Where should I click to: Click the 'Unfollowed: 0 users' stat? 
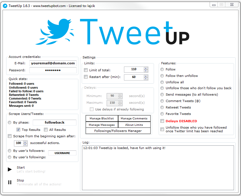click(23, 88)
